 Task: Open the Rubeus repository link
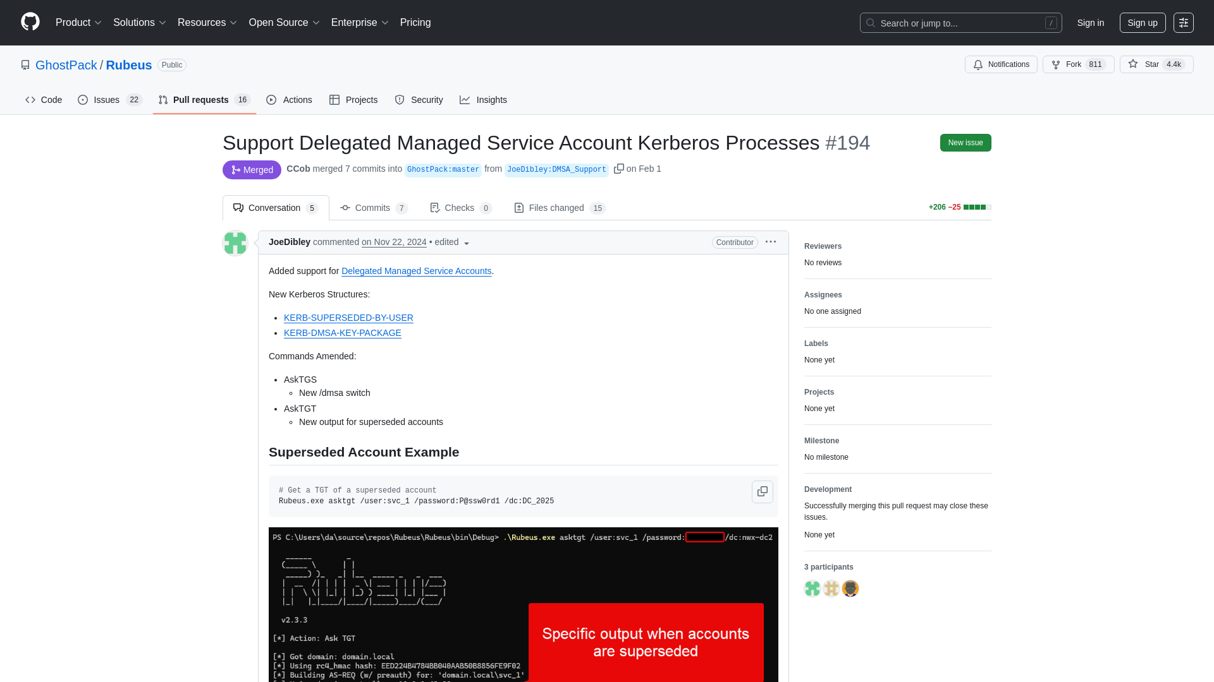click(x=129, y=65)
